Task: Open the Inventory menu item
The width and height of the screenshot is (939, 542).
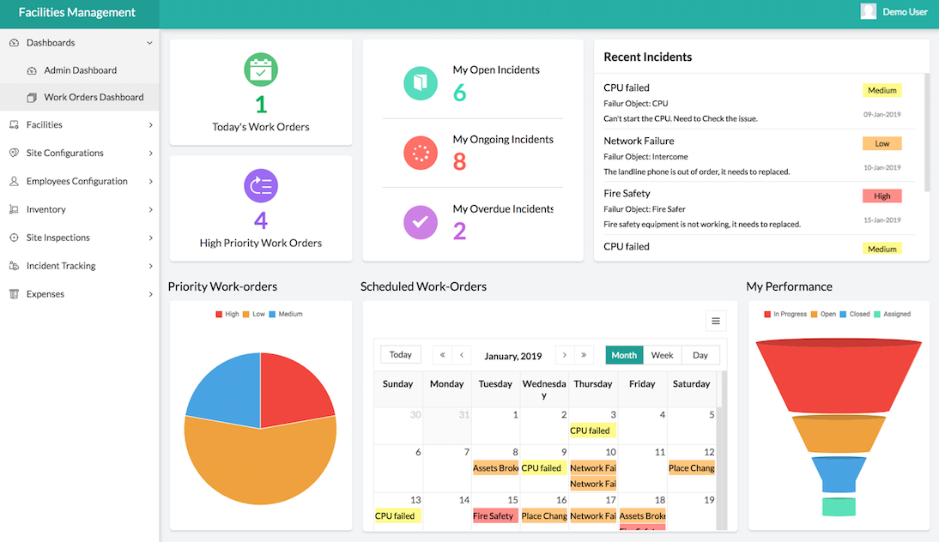Action: pos(80,208)
